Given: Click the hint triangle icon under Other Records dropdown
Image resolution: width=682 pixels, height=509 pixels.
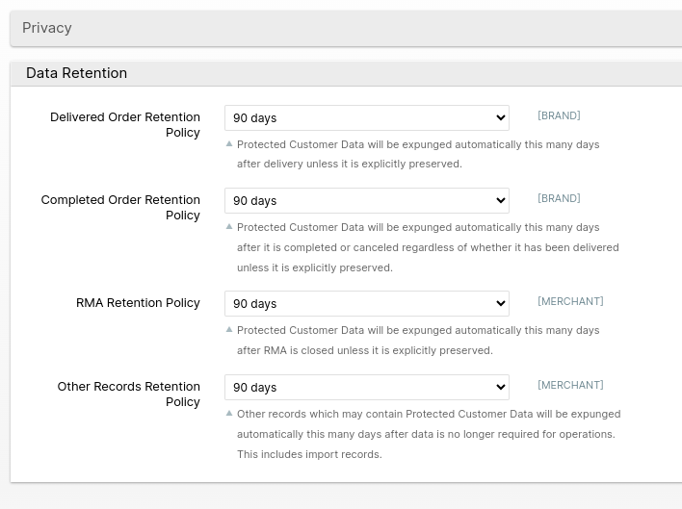Looking at the screenshot, I should coord(229,413).
